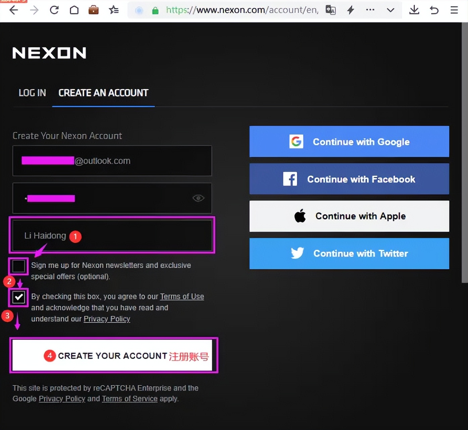Continue with Twitter sign-up
The height and width of the screenshot is (430, 468).
click(x=349, y=254)
